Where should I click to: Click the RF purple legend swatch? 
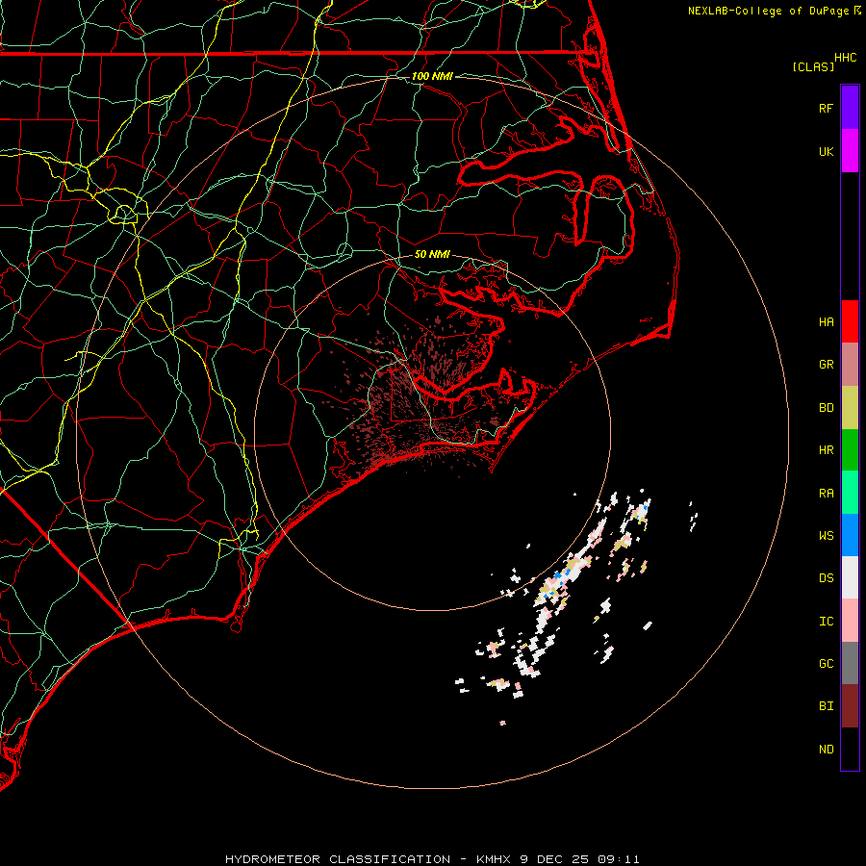850,108
